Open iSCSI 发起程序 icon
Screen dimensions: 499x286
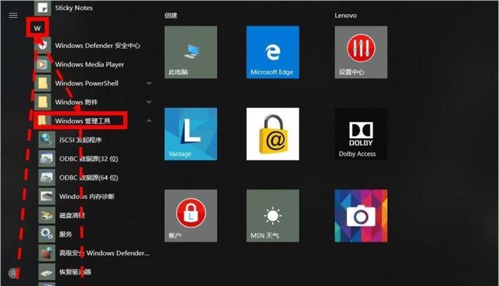(x=47, y=140)
